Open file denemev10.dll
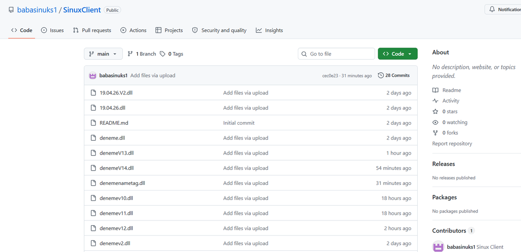The width and height of the screenshot is (521, 252). (x=116, y=198)
